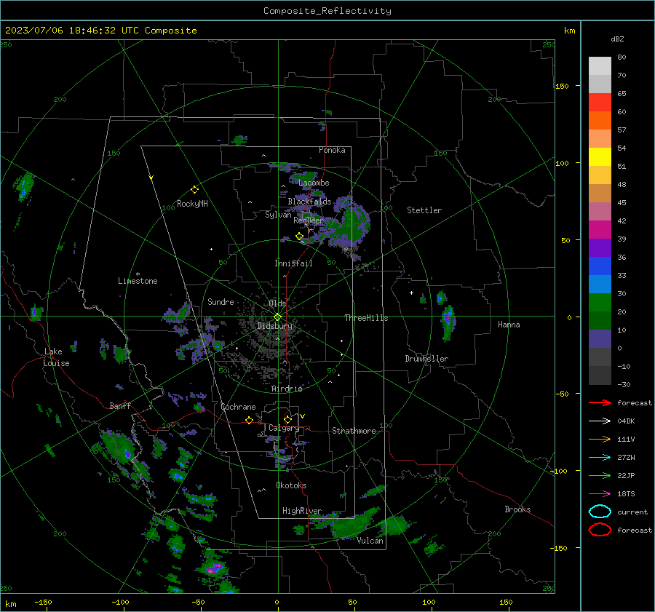Click the yellow diamond marker south of RedDeer

300,237
